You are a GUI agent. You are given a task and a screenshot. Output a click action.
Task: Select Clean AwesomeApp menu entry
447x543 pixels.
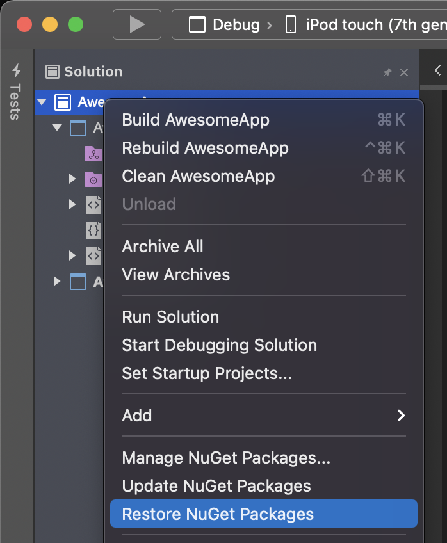263,176
